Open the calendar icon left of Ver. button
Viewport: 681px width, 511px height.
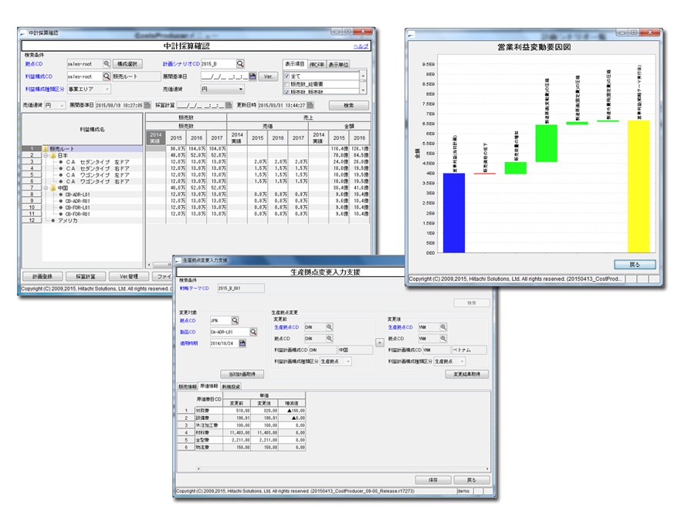252,76
